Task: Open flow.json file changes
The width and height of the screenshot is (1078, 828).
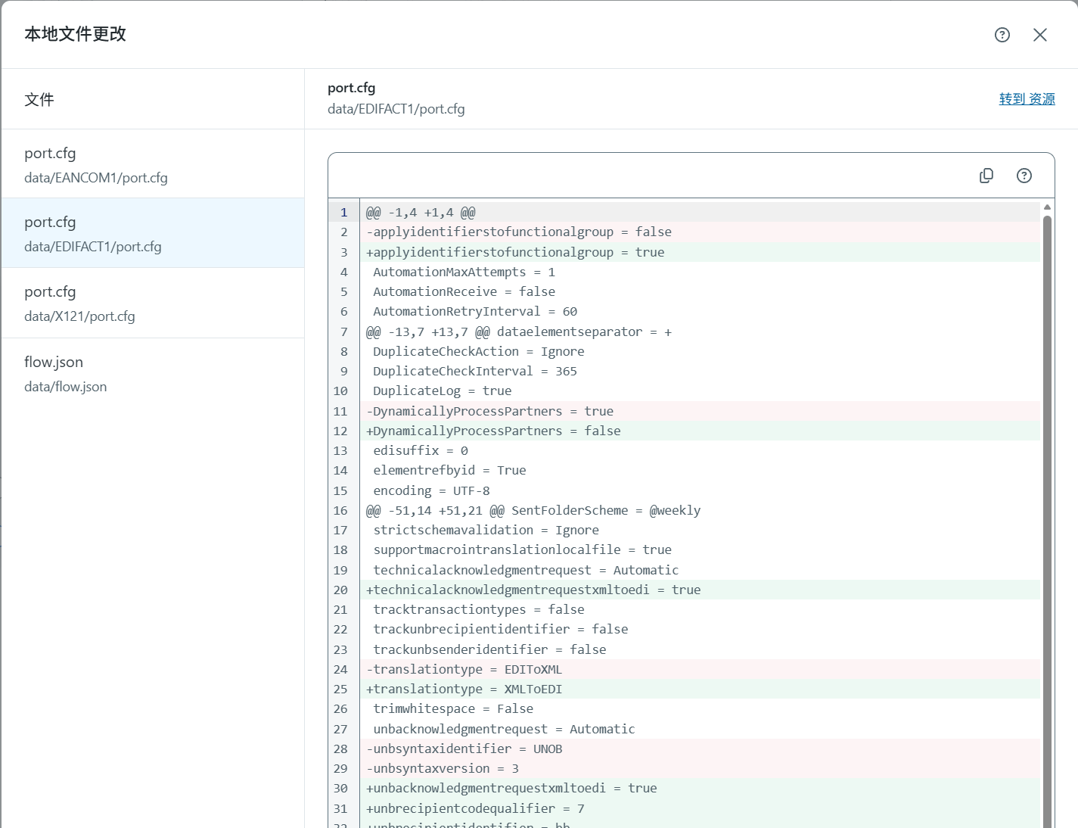Action: point(153,373)
